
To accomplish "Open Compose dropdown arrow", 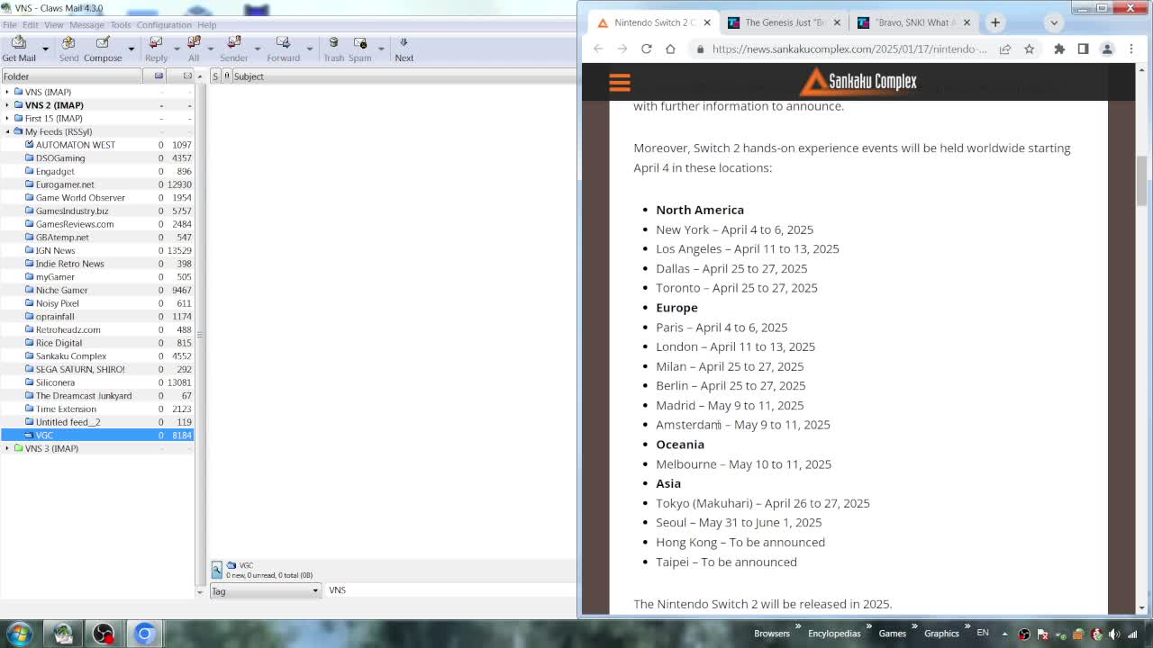I will coord(132,49).
